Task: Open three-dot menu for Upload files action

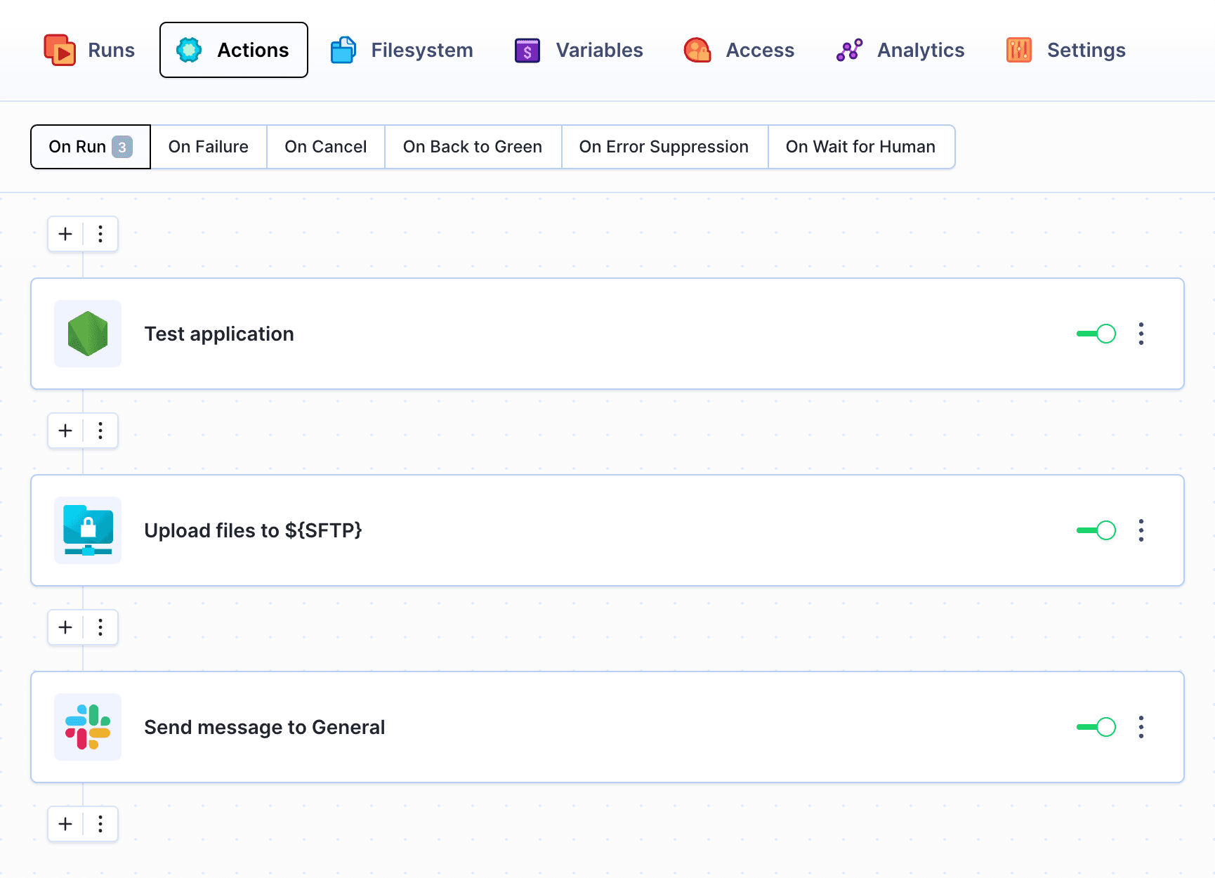Action: [1141, 530]
